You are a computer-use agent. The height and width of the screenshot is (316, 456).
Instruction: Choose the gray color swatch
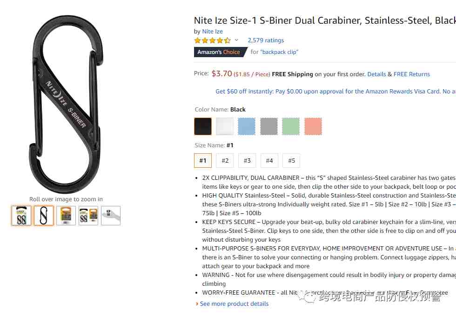point(269,126)
